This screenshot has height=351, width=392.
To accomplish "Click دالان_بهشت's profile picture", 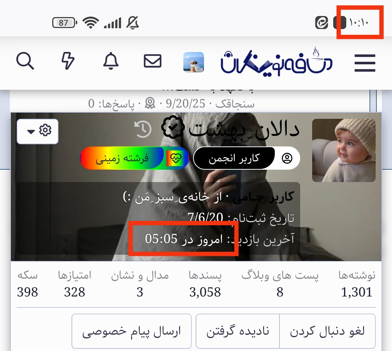I will (344, 149).
